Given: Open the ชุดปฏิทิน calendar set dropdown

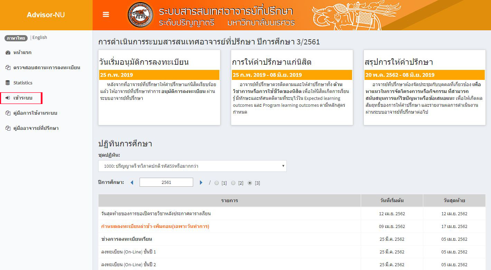Looking at the screenshot, I should [192, 166].
